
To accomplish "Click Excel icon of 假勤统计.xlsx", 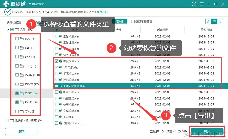I will pyautogui.click(x=61, y=123).
